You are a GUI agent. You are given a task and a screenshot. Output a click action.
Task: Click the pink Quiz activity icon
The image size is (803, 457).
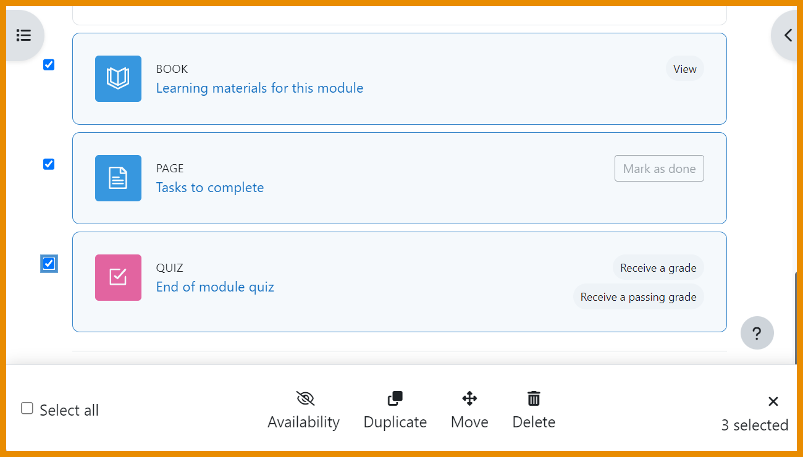coord(118,277)
